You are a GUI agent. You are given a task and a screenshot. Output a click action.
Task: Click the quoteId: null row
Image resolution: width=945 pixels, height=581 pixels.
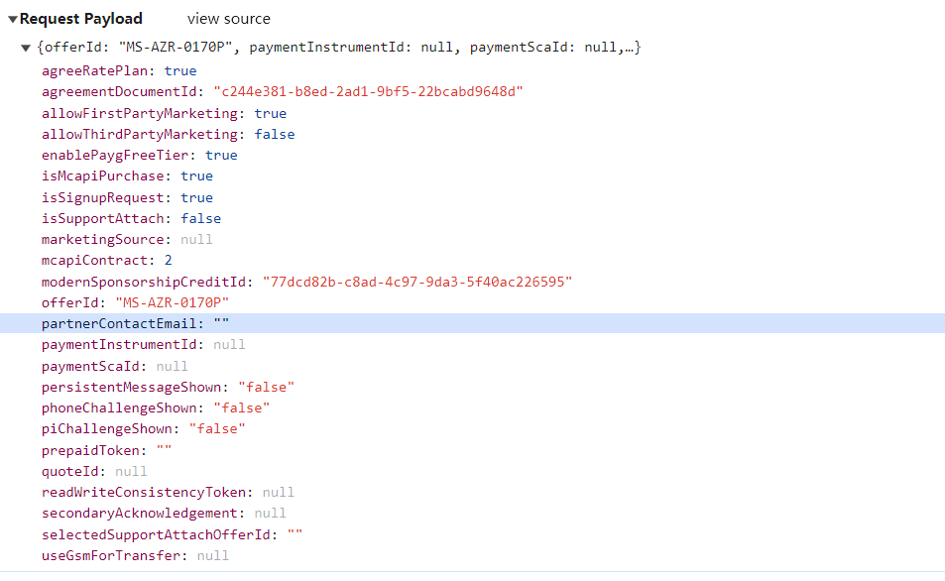coord(94,471)
